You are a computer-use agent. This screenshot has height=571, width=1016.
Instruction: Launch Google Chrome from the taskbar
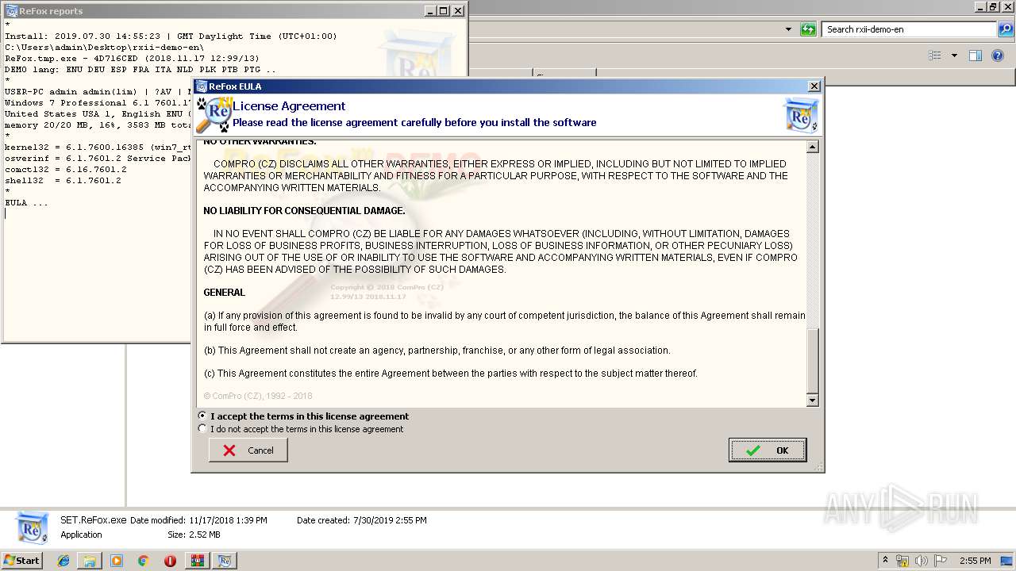pos(143,561)
